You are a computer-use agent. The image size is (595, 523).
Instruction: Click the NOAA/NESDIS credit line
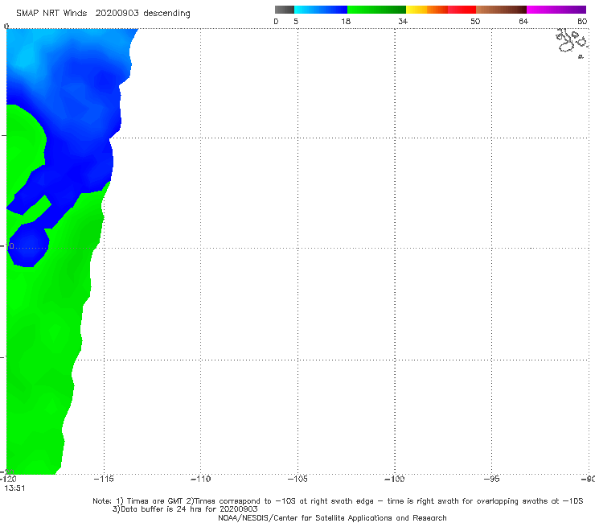[332, 518]
